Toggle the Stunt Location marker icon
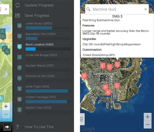This screenshot has height=132, width=154. click(x=20, y=47)
